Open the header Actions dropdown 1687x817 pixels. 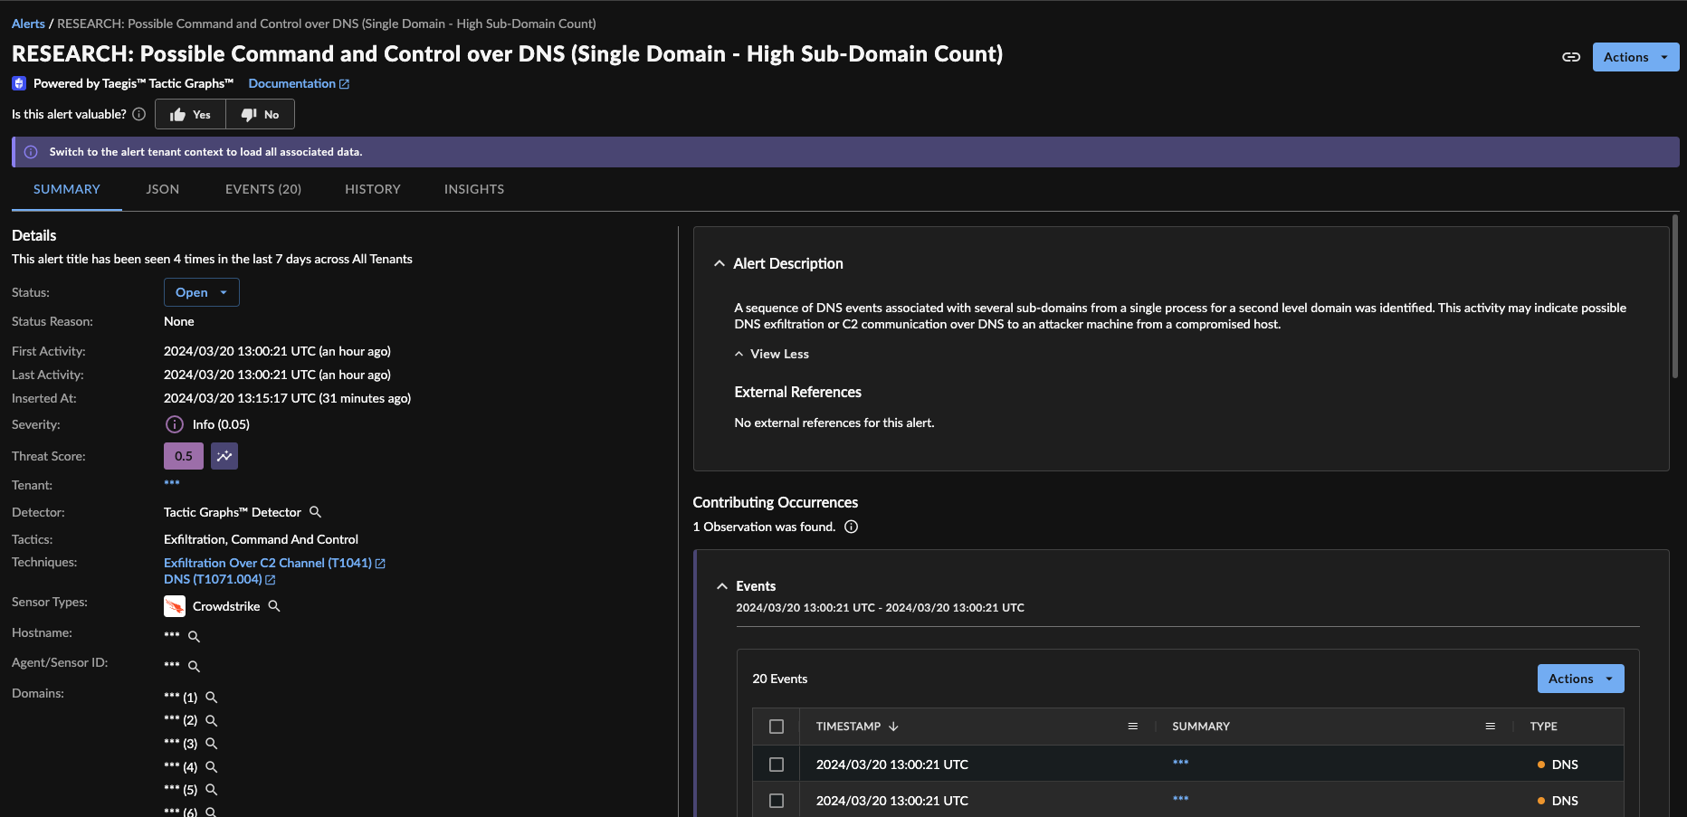(1635, 57)
